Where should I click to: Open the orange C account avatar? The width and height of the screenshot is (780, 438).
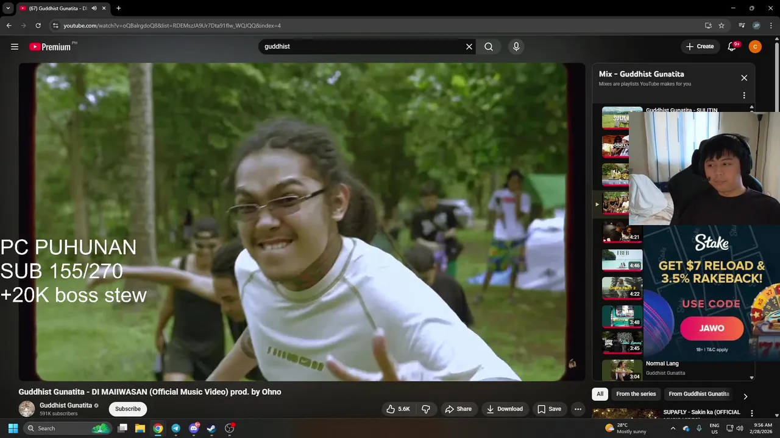coord(755,46)
